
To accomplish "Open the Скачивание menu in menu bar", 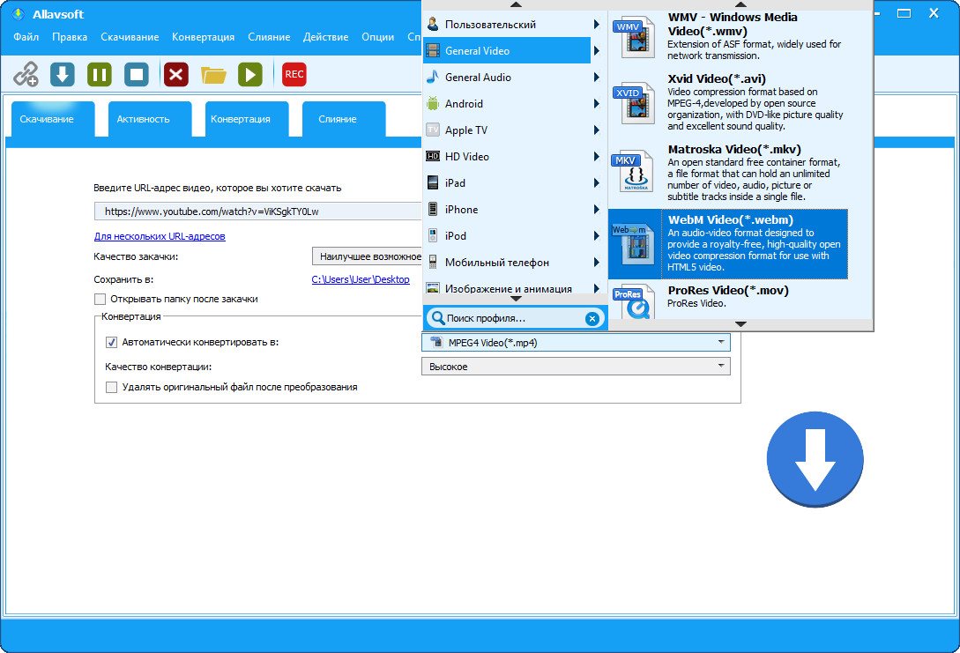I will click(130, 37).
